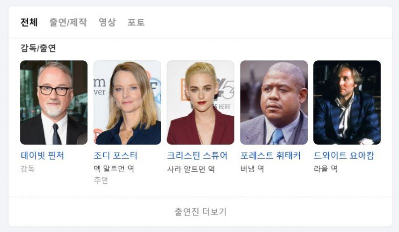Select the 멕 알트먼 역 role text
Viewport: 399px width, 232px height.
[x=114, y=169]
